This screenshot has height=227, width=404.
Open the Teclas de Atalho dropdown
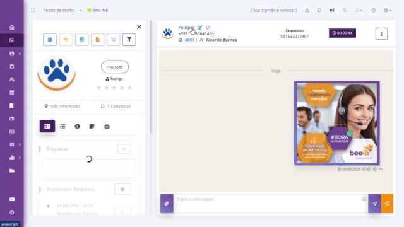62,10
